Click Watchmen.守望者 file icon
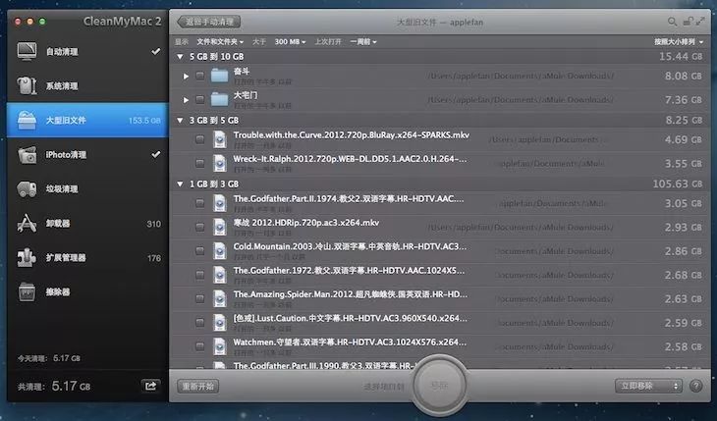 pyautogui.click(x=219, y=346)
